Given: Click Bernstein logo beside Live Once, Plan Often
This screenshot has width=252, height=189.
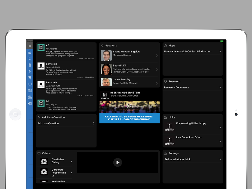Looking at the screenshot, I should click(x=170, y=141).
